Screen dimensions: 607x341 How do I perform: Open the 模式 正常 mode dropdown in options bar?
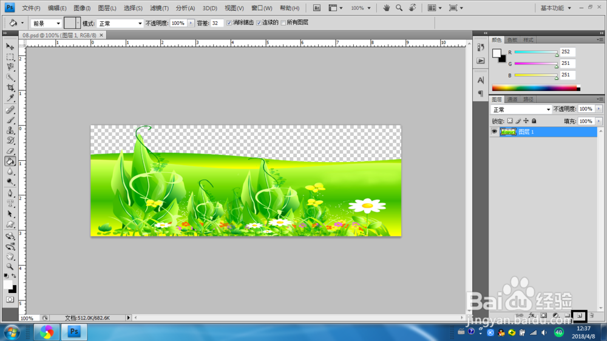coord(120,23)
